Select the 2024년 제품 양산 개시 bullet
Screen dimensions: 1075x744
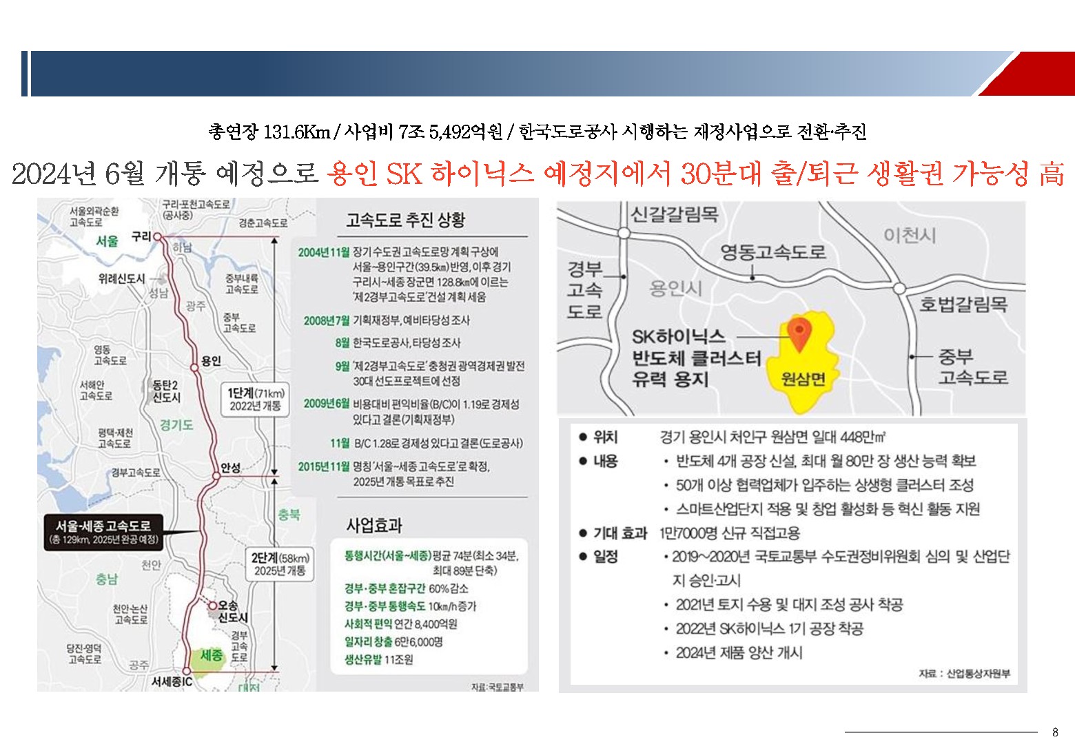point(733,652)
